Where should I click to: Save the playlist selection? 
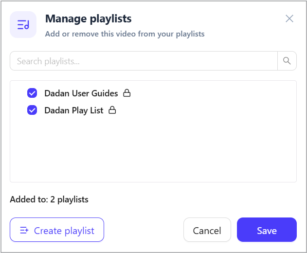(x=267, y=230)
